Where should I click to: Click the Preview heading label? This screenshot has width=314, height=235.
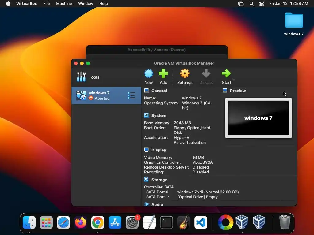[238, 91]
